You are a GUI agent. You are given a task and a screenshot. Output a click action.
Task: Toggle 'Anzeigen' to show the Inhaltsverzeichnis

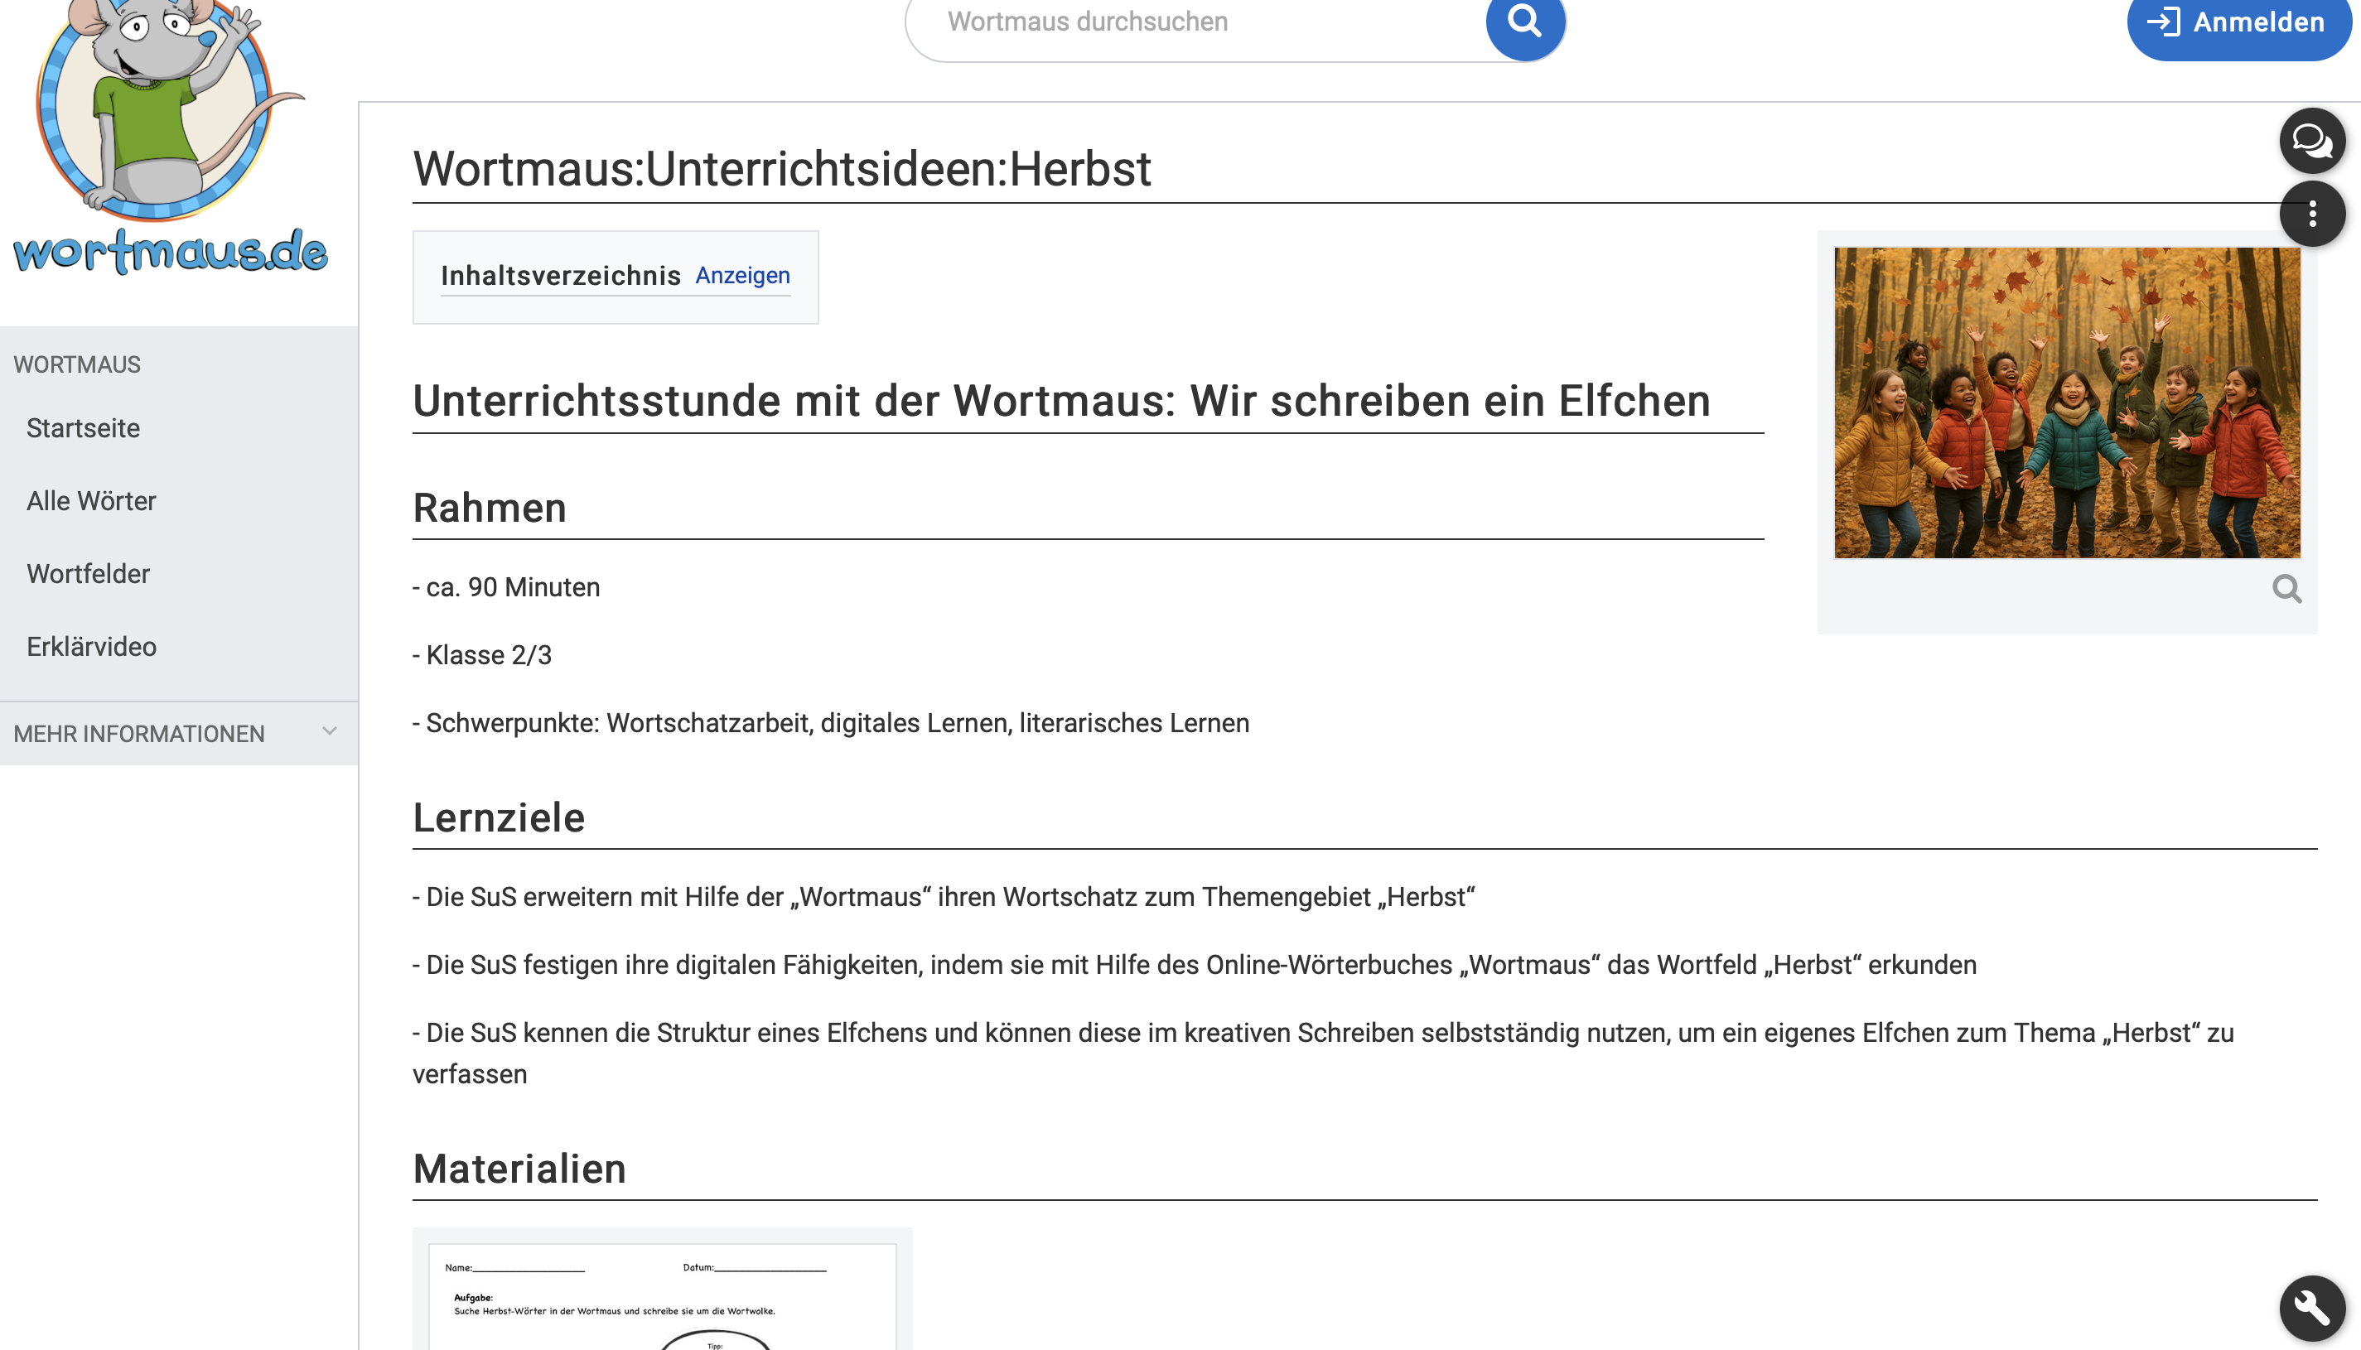click(x=741, y=275)
